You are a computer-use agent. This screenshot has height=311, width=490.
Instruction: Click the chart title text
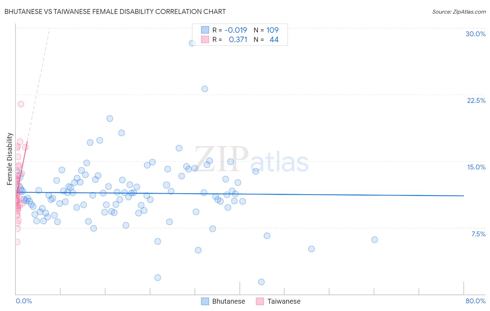[115, 12]
